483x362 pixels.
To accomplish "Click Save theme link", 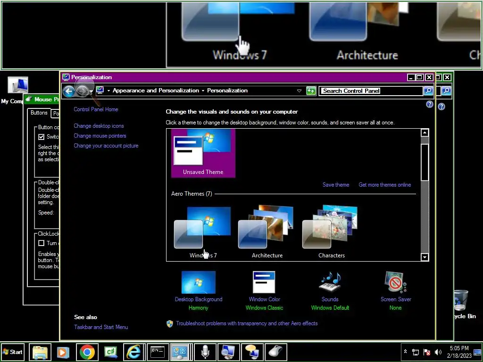I will click(x=336, y=185).
